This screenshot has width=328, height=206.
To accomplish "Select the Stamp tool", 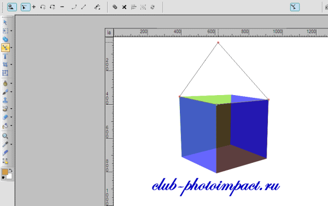I will click(x=5, y=100).
